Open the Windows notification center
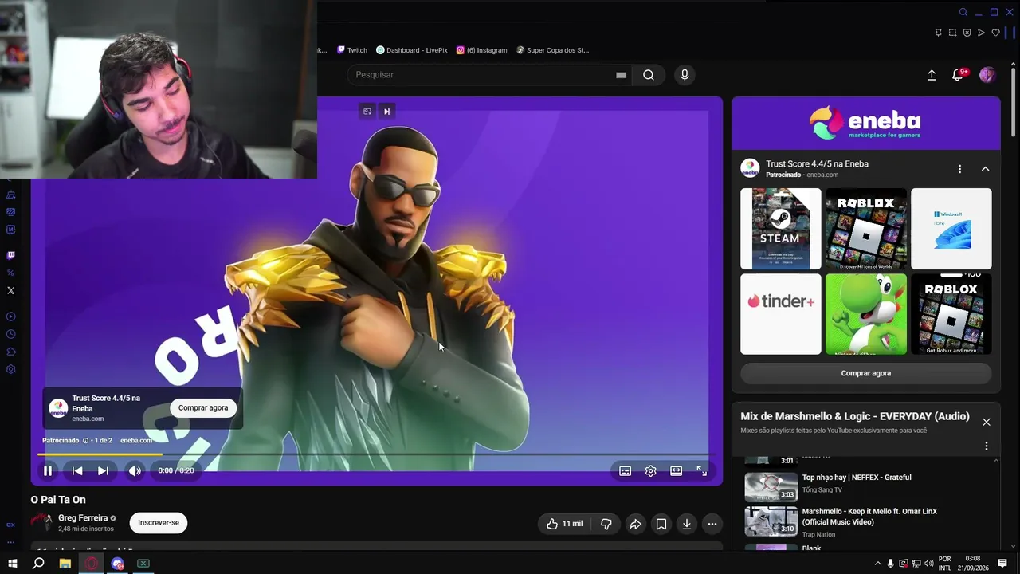Image resolution: width=1020 pixels, height=574 pixels. pyautogui.click(x=1002, y=564)
